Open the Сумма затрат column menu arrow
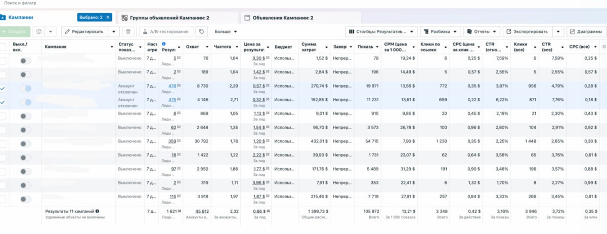The width and height of the screenshot is (607, 234). [326, 47]
